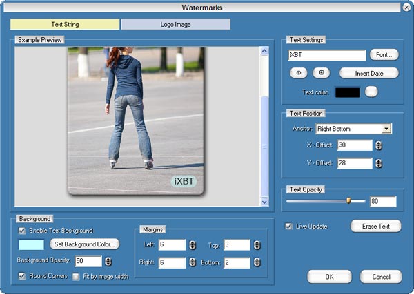Open text color picker via ellipsis button
Screen dimensions: 414x294
click(371, 92)
